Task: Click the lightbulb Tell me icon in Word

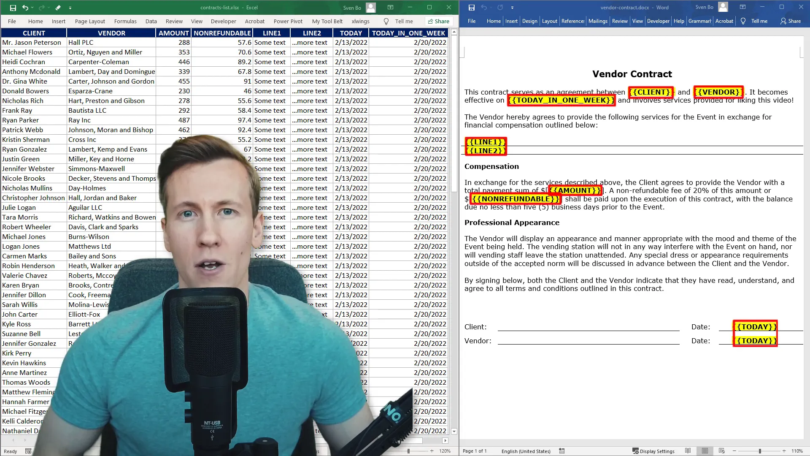Action: click(743, 21)
